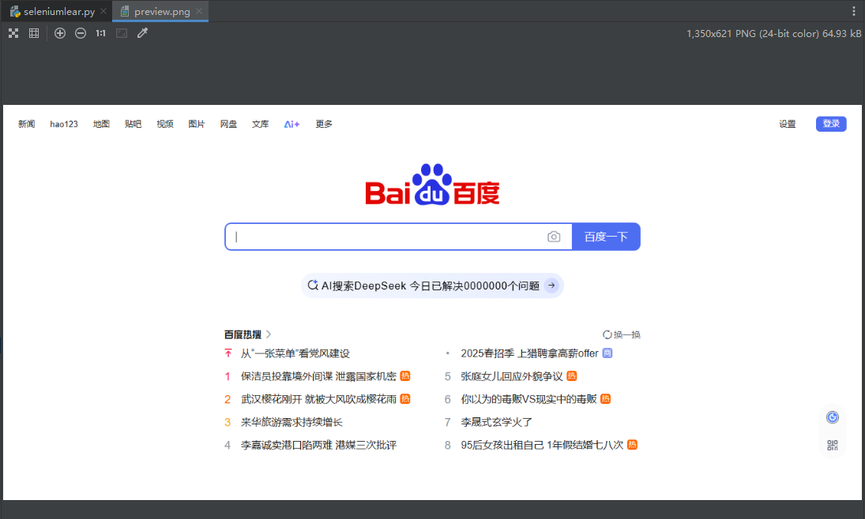The width and height of the screenshot is (865, 519).
Task: Select the preview.png tab
Action: [x=162, y=12]
